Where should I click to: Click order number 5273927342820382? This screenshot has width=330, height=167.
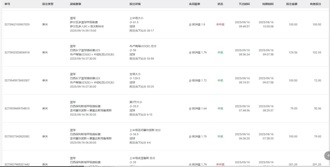click(17, 137)
